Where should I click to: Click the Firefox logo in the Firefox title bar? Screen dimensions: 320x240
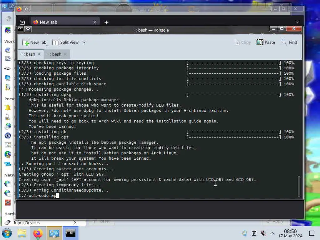click(19, 9)
